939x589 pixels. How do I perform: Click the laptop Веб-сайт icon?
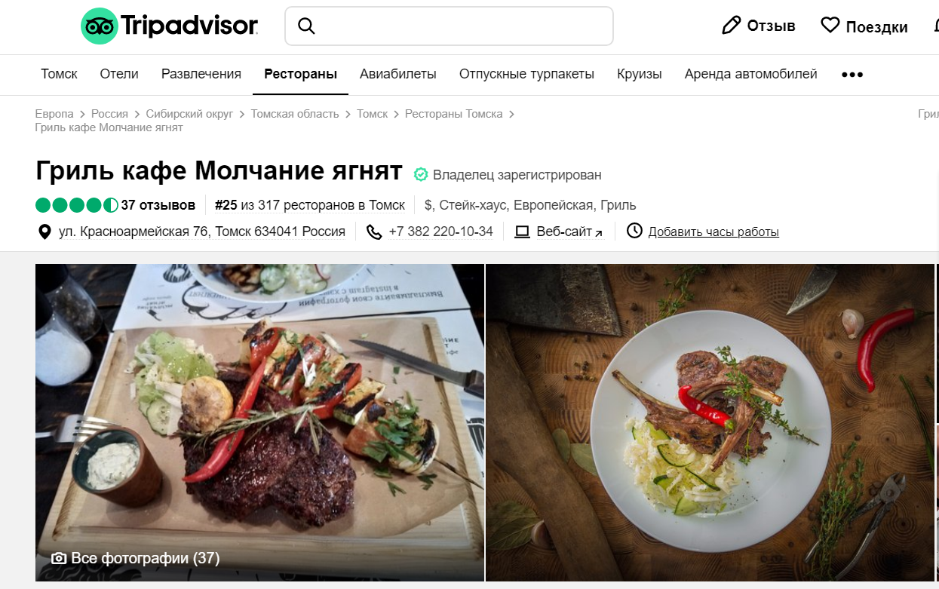(522, 232)
